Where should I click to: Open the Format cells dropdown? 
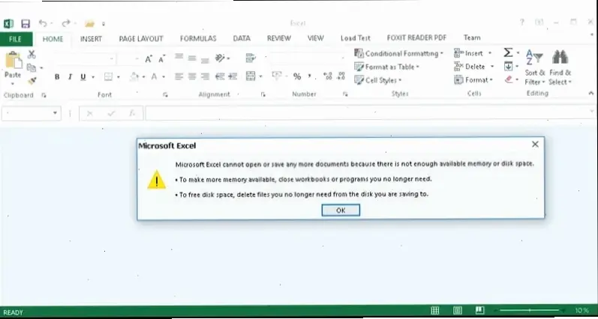473,80
